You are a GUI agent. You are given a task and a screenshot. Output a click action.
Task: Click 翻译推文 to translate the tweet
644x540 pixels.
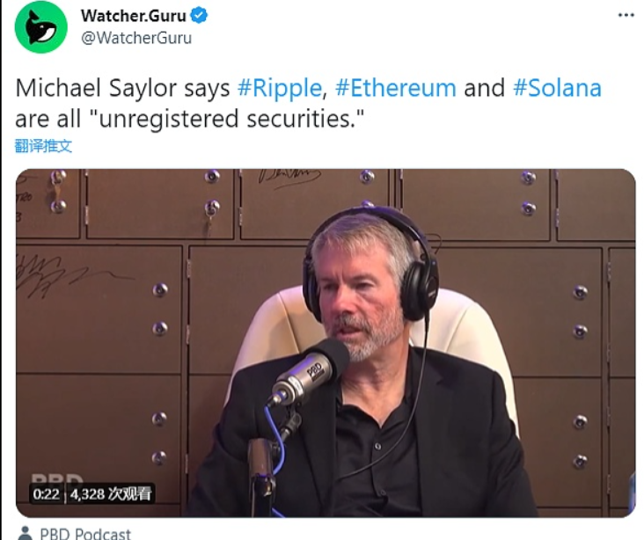pyautogui.click(x=43, y=146)
